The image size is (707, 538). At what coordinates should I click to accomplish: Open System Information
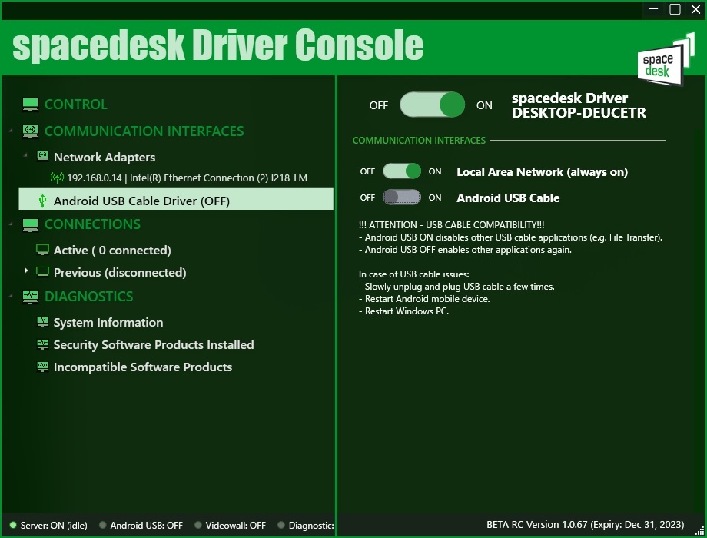coord(108,323)
